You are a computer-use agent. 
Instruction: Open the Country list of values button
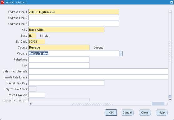[x=121, y=53]
